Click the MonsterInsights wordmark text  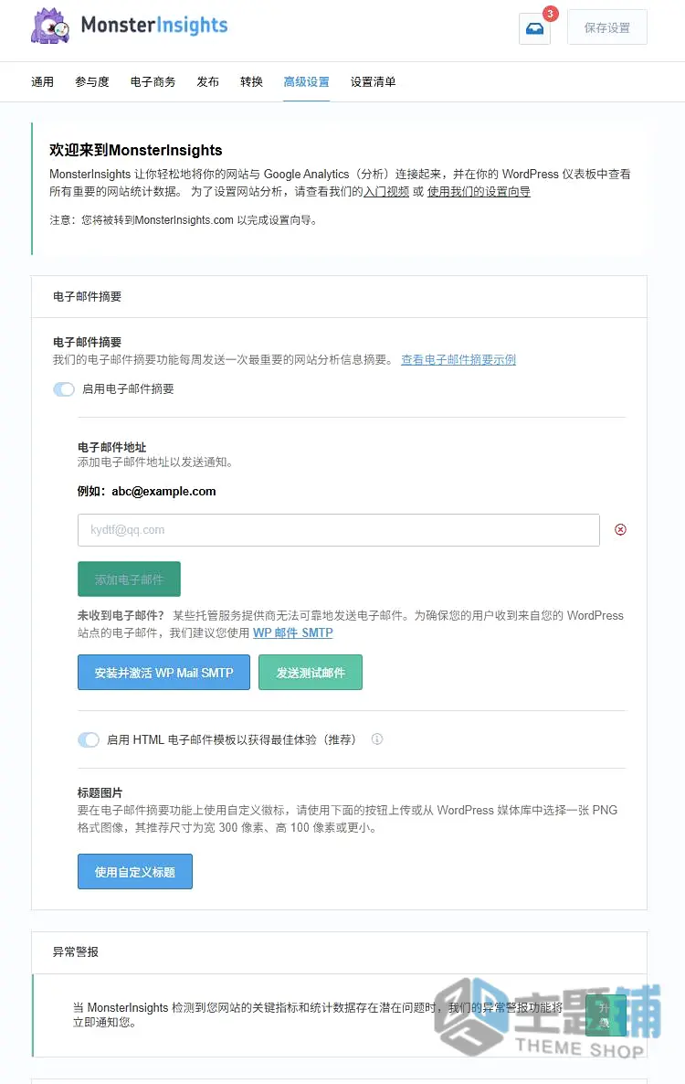[154, 26]
